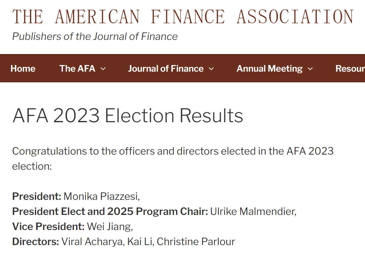365x263 pixels.
Task: Click the American Finance Association site title
Action: [x=182, y=17]
